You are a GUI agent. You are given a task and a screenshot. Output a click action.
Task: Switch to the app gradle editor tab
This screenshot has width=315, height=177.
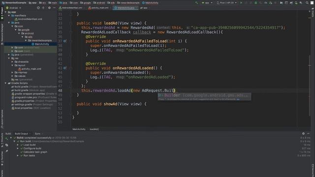[144, 8]
